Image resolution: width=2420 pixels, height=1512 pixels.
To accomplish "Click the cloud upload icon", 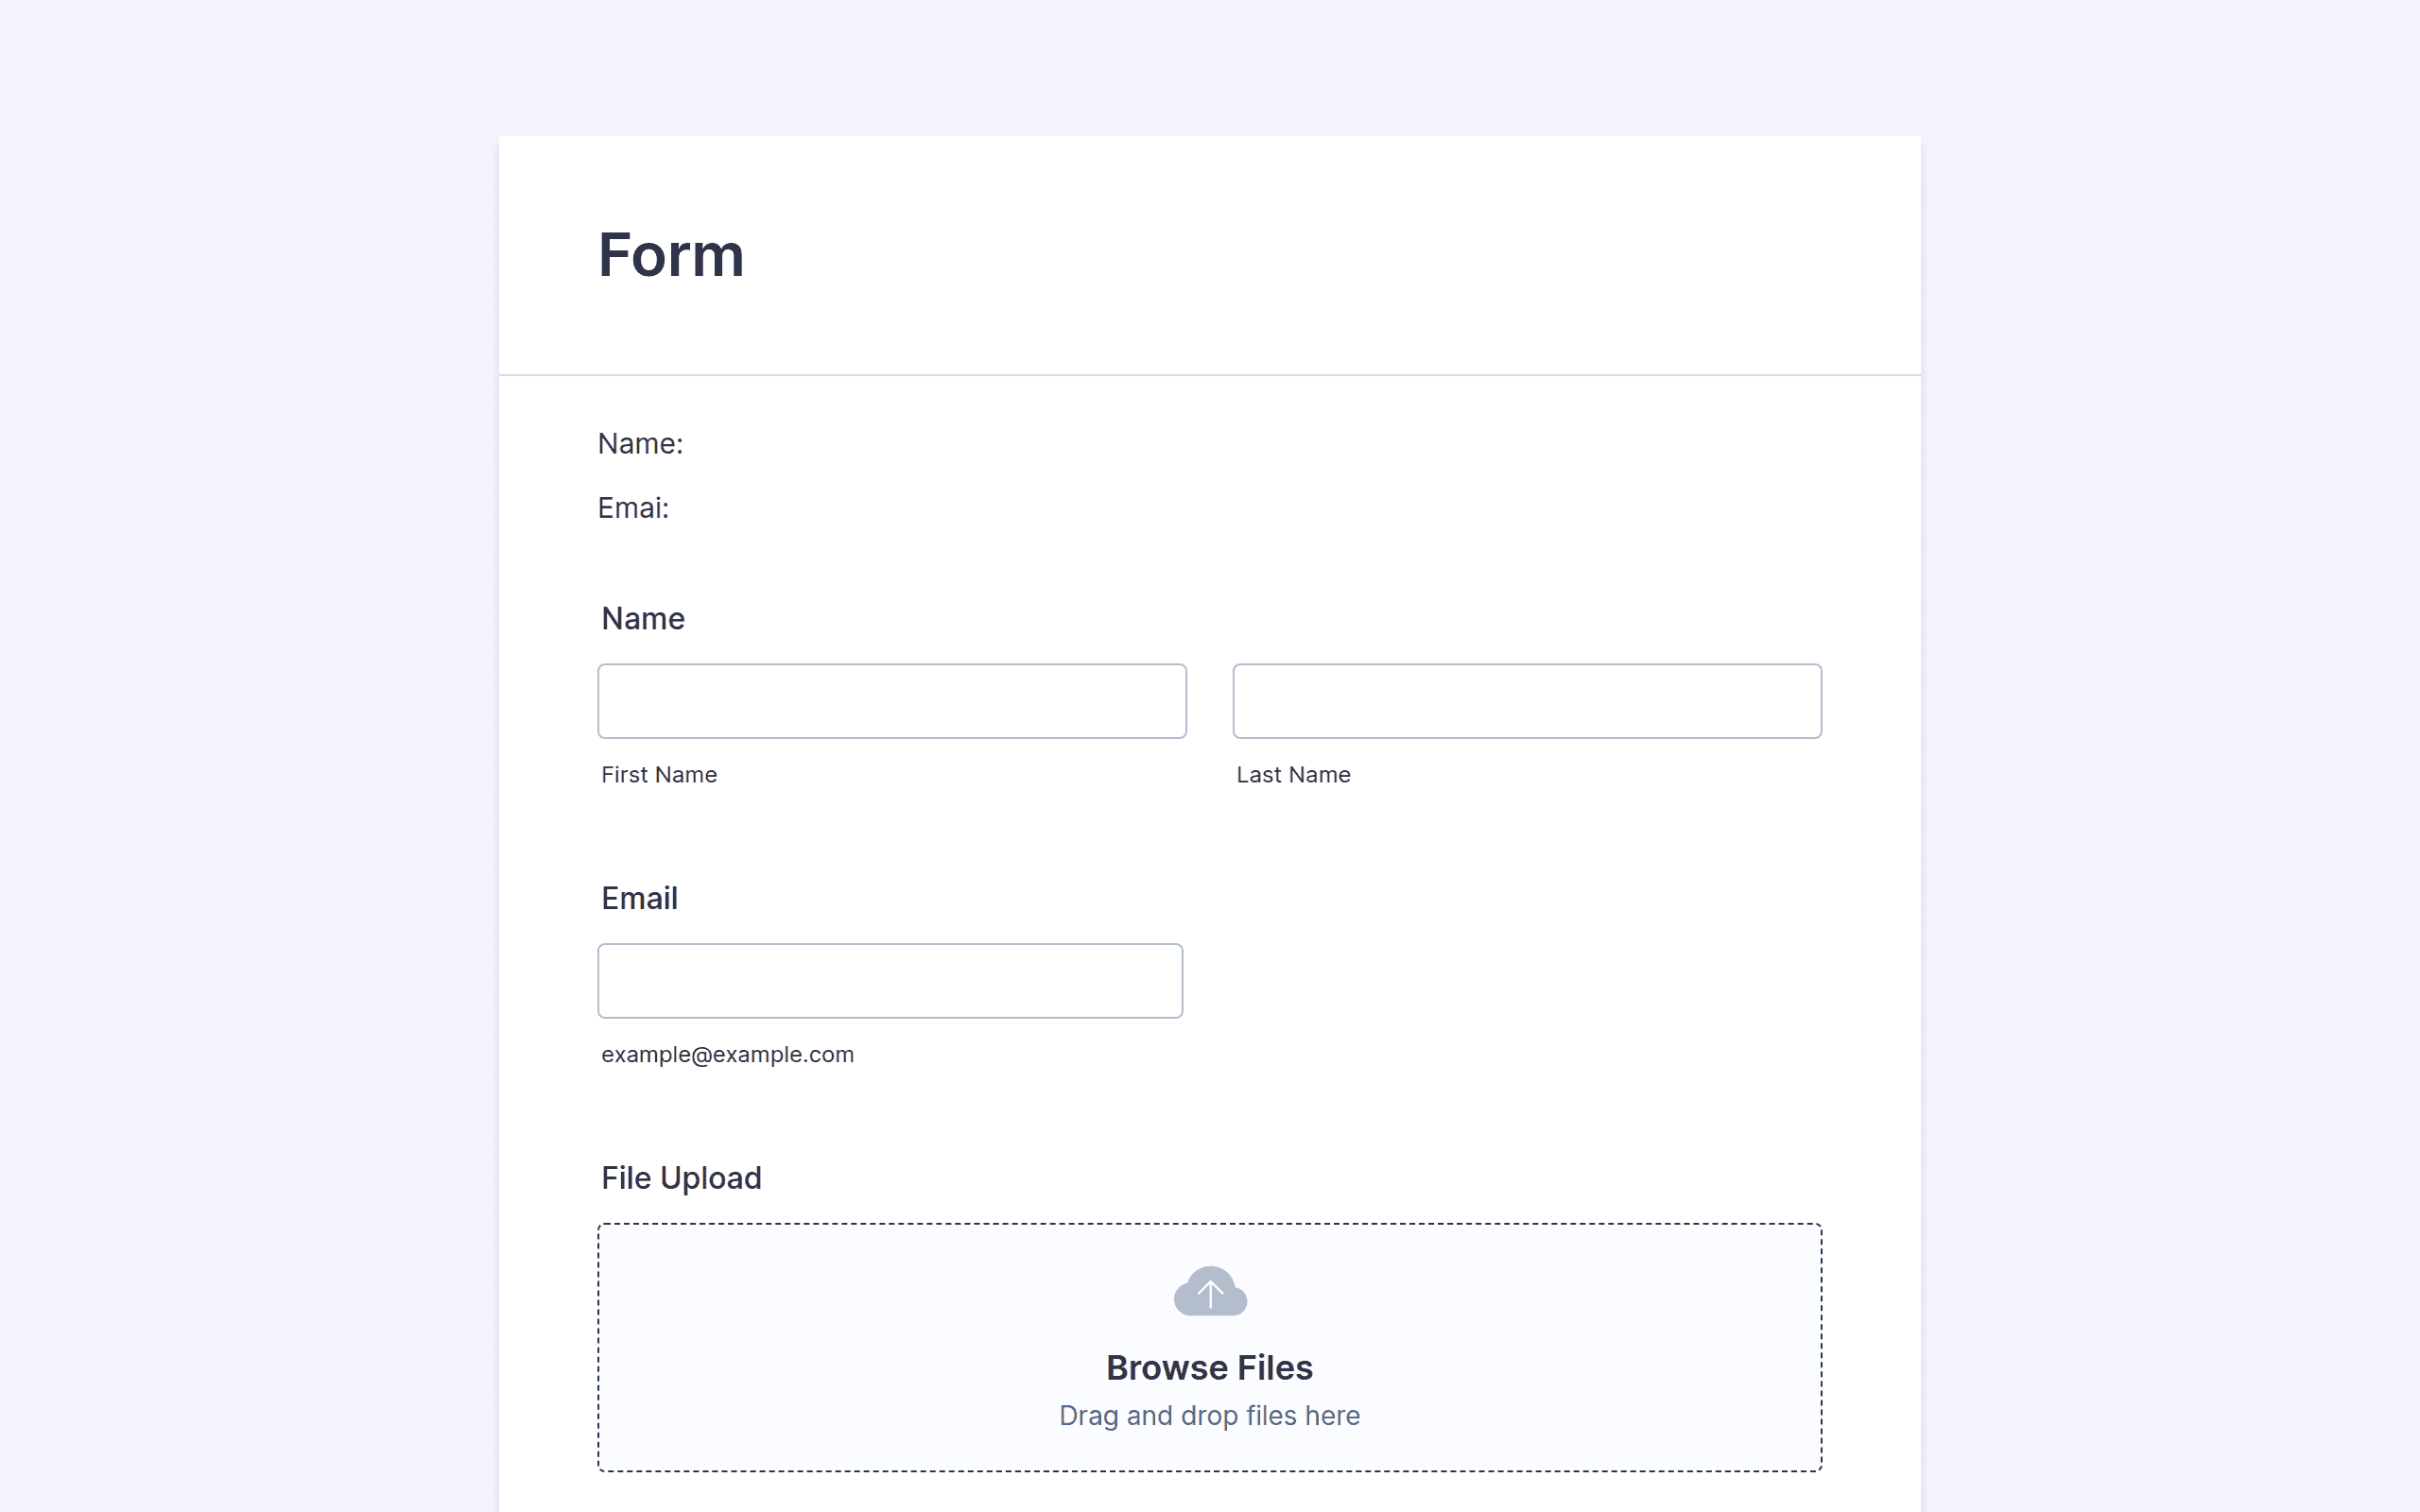I will tap(1210, 1291).
